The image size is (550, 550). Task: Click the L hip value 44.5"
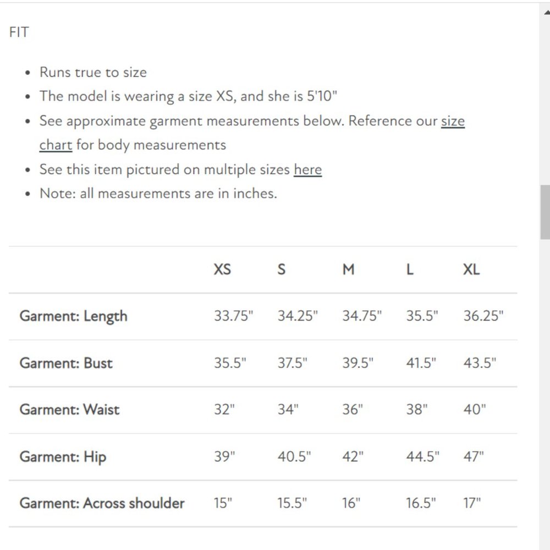point(423,457)
